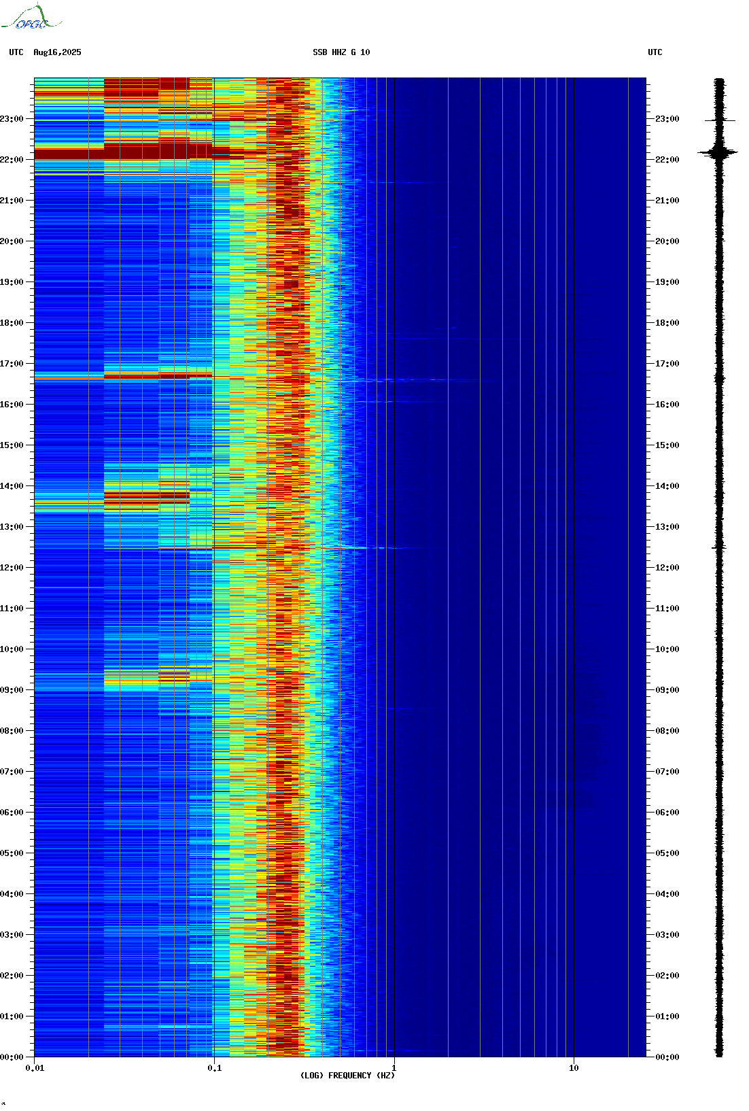Click the large 22:00 burst on the seismogram trace
The image size is (749, 1111).
719,152
